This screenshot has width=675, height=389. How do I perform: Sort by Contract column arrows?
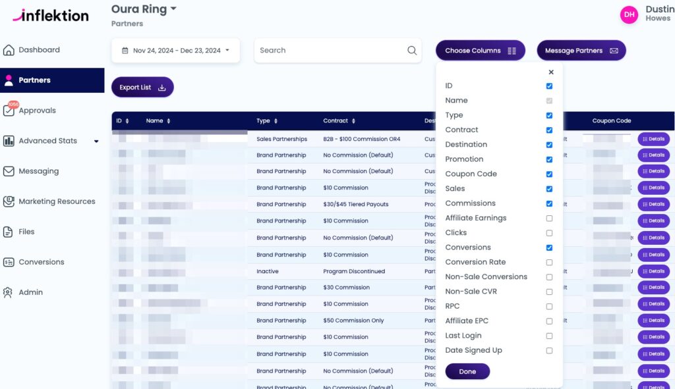click(x=353, y=121)
